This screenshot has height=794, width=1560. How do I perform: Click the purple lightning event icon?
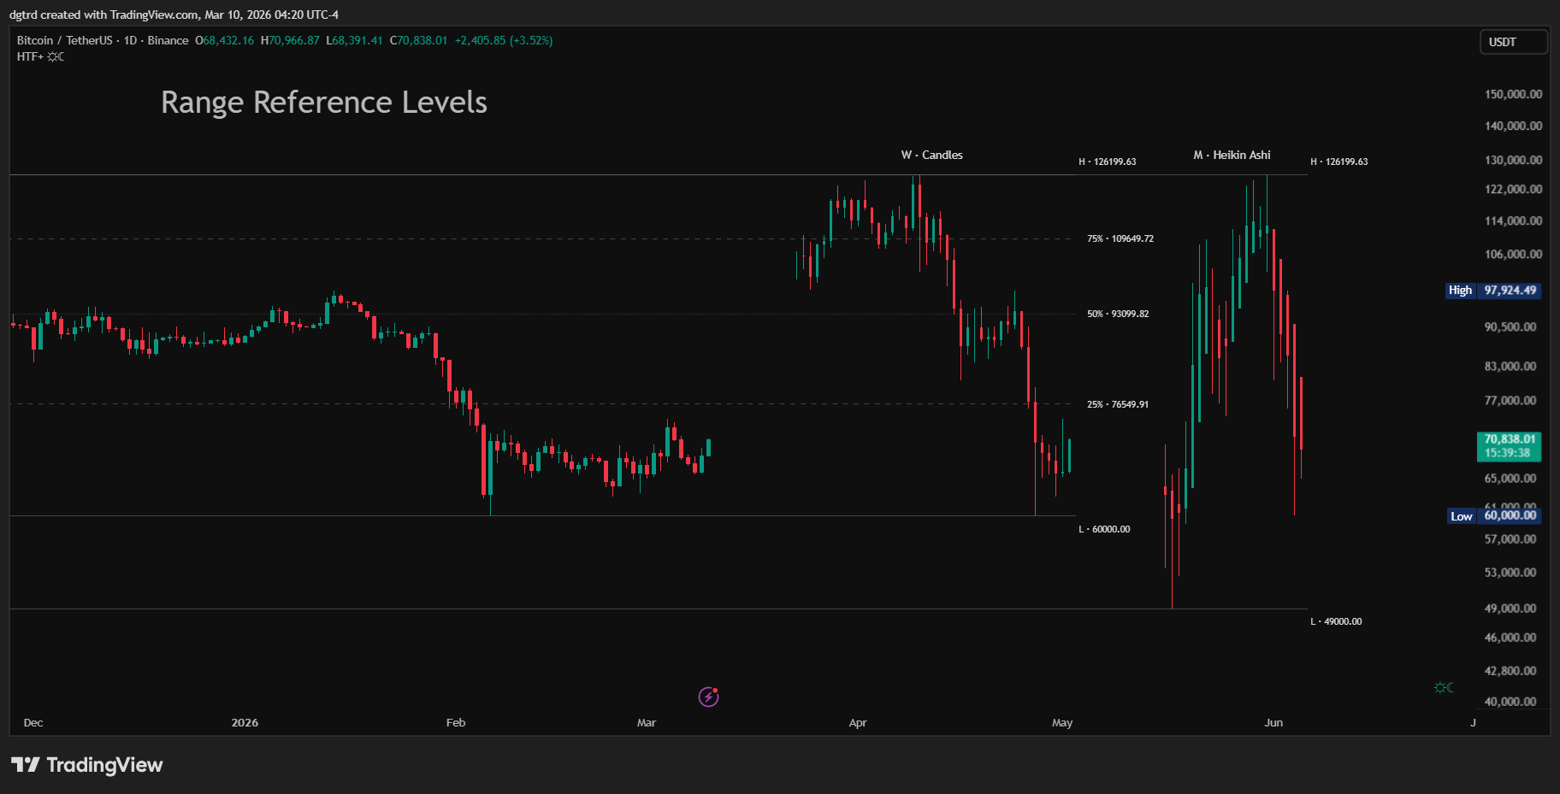(x=708, y=697)
